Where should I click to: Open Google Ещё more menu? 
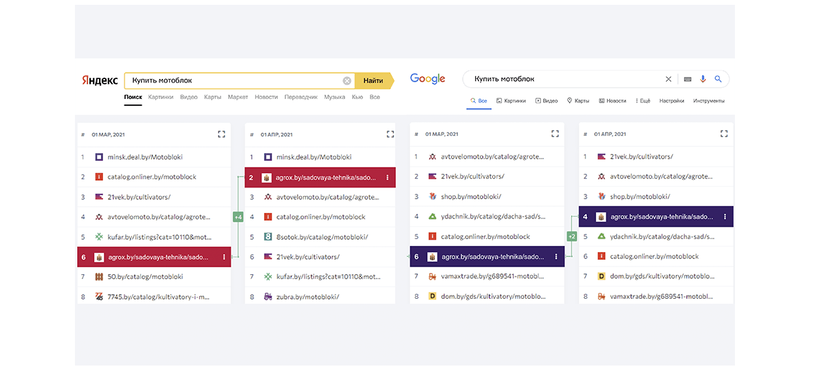643,101
